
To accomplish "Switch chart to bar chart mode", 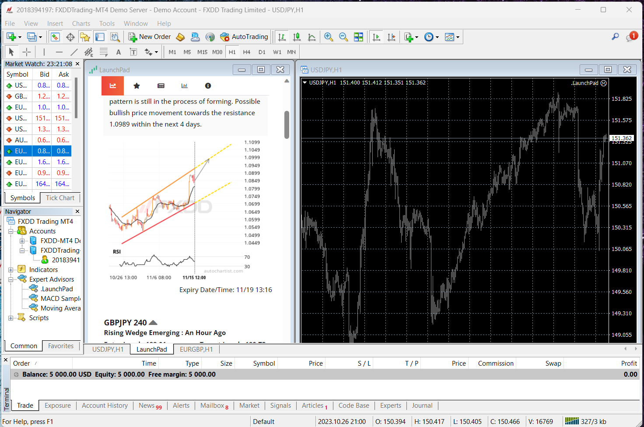I will coord(282,37).
